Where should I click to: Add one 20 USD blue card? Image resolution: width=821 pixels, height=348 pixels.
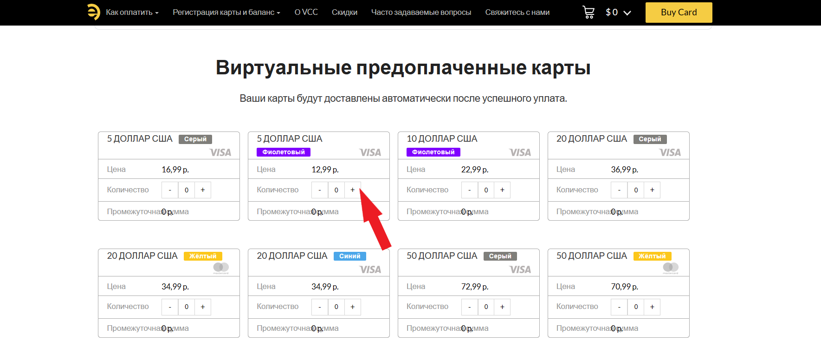pos(352,307)
